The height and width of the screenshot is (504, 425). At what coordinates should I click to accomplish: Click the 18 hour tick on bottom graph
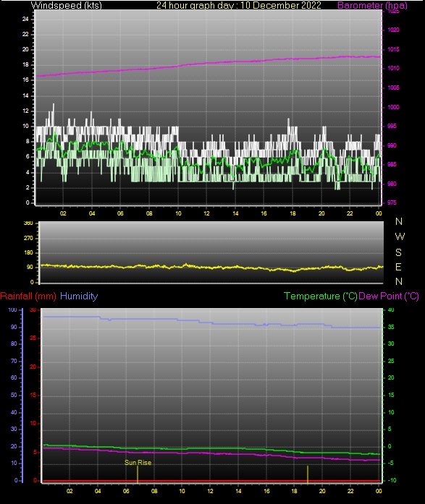pyautogui.click(x=294, y=491)
